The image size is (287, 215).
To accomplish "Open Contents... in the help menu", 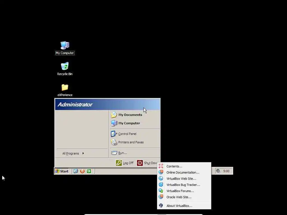I will click(x=184, y=166).
